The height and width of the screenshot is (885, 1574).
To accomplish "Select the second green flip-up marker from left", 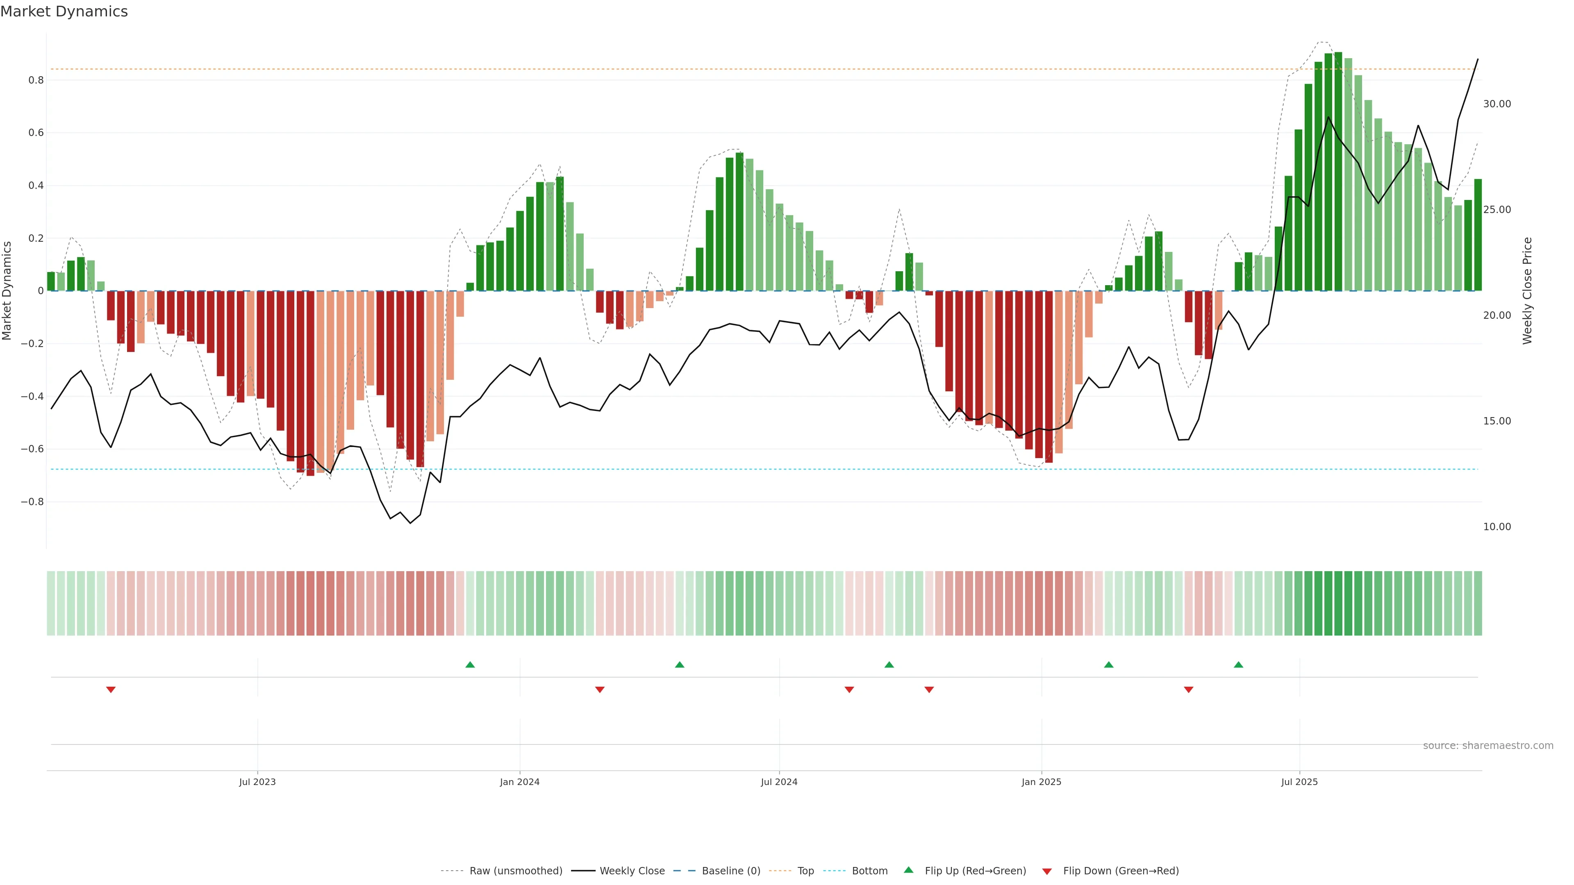I will coord(680,665).
